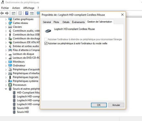Click the Ordinateur icon
Viewport: 142px width, 121px height.
[10, 66]
